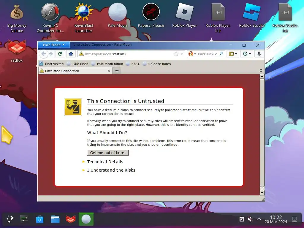Open the Pale Moon application menu
Viewport: 304px width, 228px height.
(54, 45)
